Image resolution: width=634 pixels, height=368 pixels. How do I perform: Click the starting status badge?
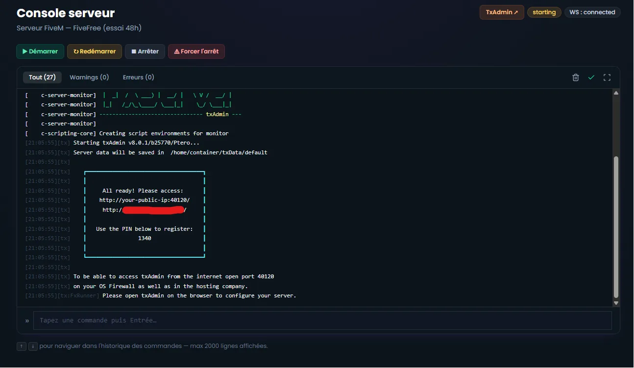pos(544,12)
